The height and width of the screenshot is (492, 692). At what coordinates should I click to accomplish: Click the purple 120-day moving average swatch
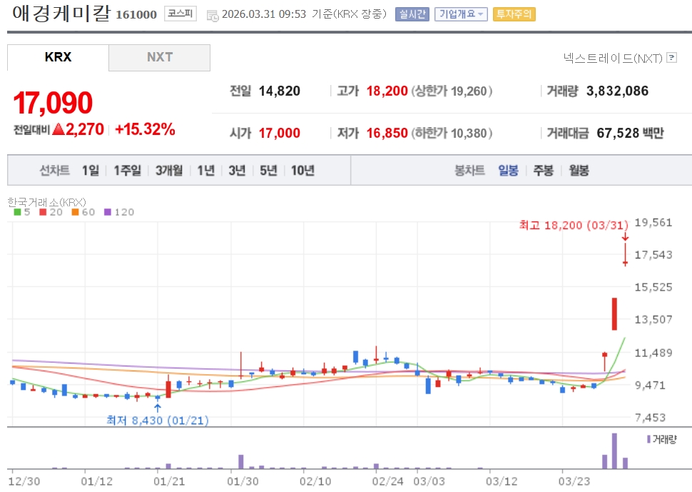(x=108, y=212)
